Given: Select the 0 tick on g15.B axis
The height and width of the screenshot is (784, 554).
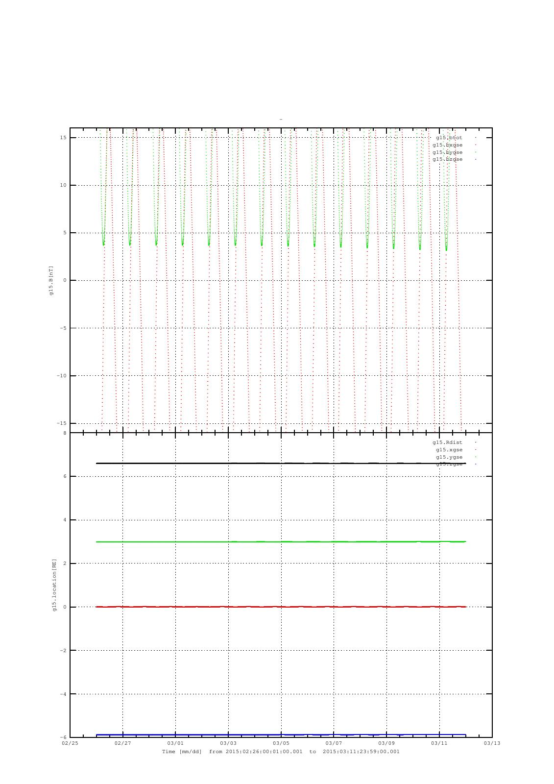Looking at the screenshot, I should pos(65,280).
